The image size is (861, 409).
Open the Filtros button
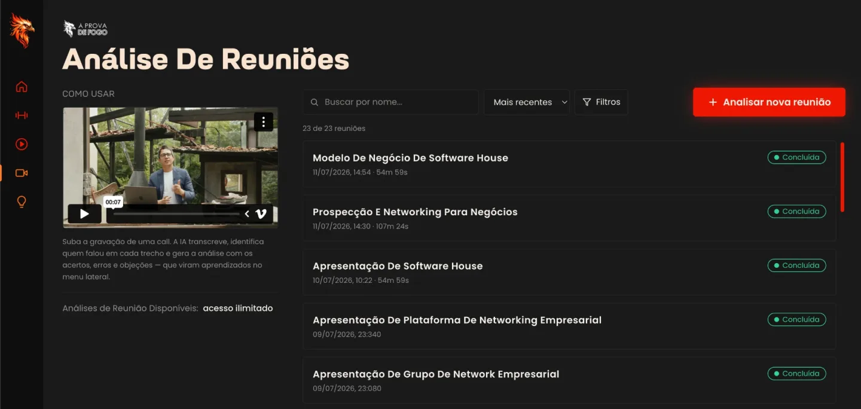coord(601,102)
